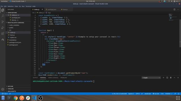
Task: Open Slack from the dock
Action: click(x=28, y=98)
